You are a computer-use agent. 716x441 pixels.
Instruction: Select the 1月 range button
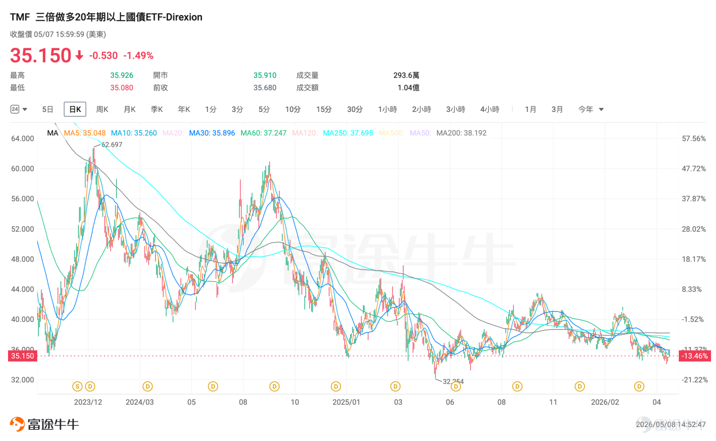coord(530,109)
